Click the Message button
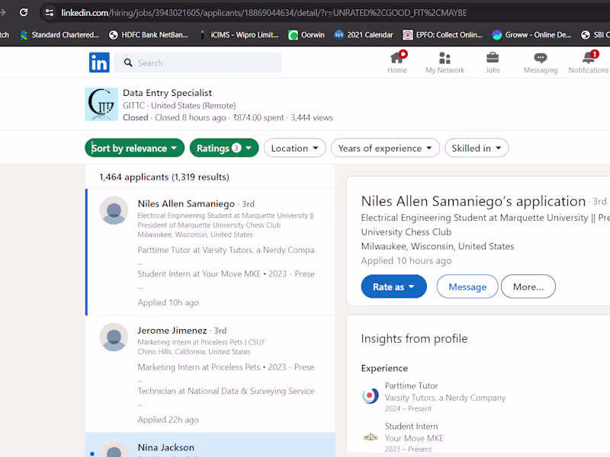Viewport: 610px width, 457px height. (467, 286)
